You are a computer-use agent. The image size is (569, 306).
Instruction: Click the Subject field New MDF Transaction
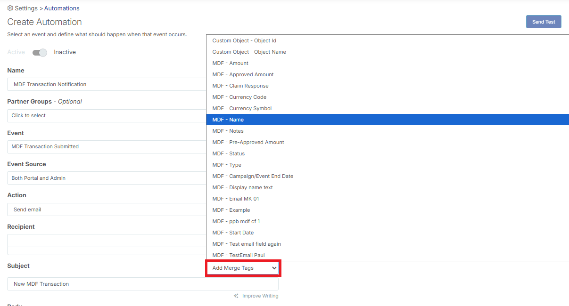coord(143,284)
